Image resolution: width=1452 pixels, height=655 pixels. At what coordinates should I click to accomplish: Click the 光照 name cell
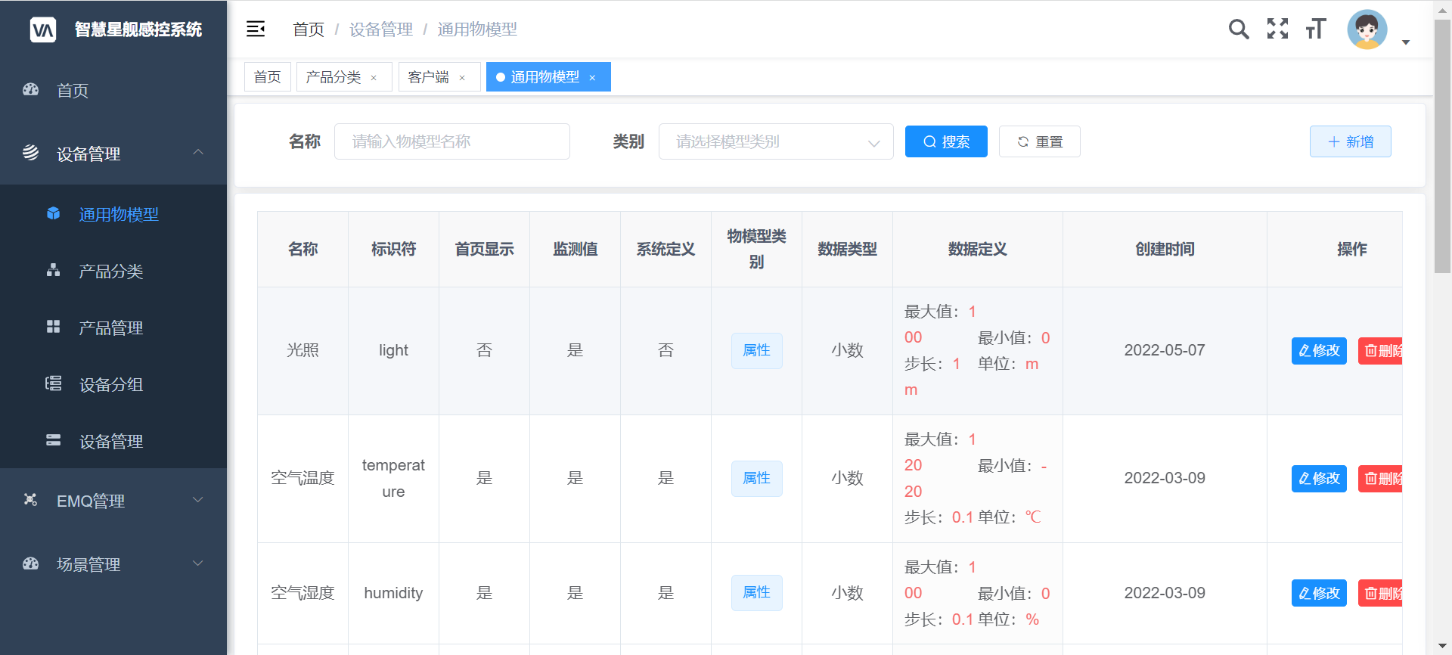click(302, 350)
